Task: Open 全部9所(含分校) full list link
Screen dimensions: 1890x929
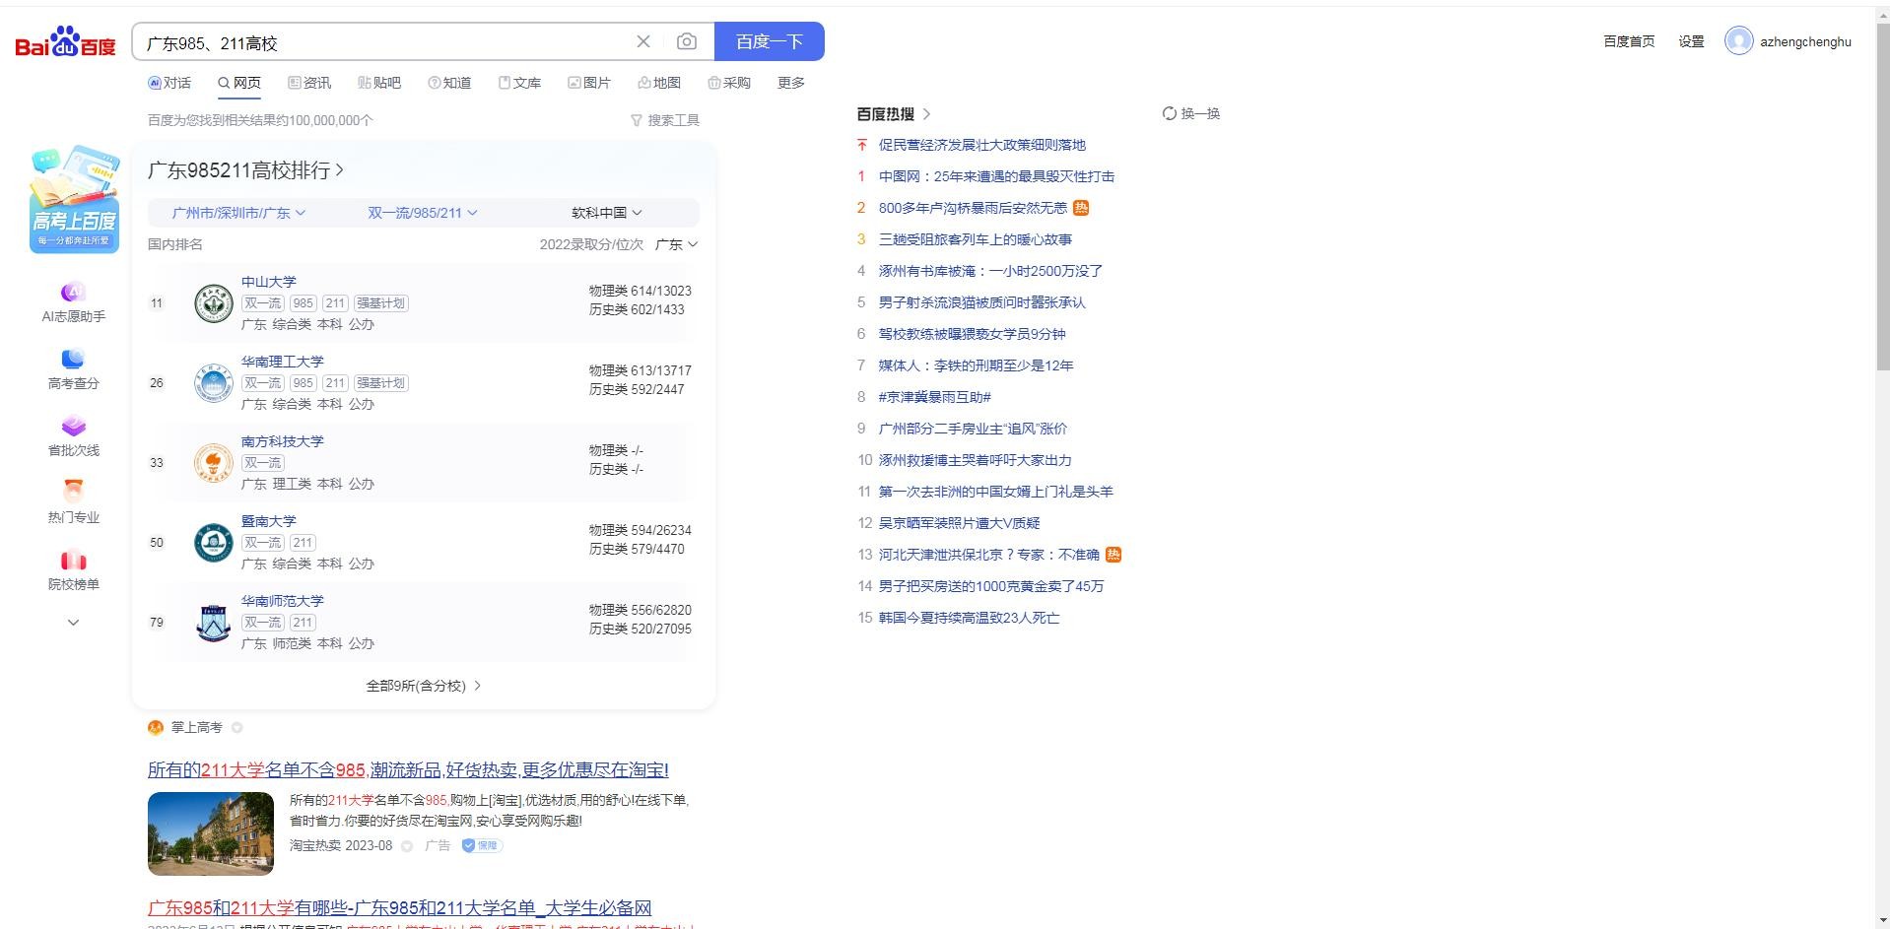Action: click(423, 686)
